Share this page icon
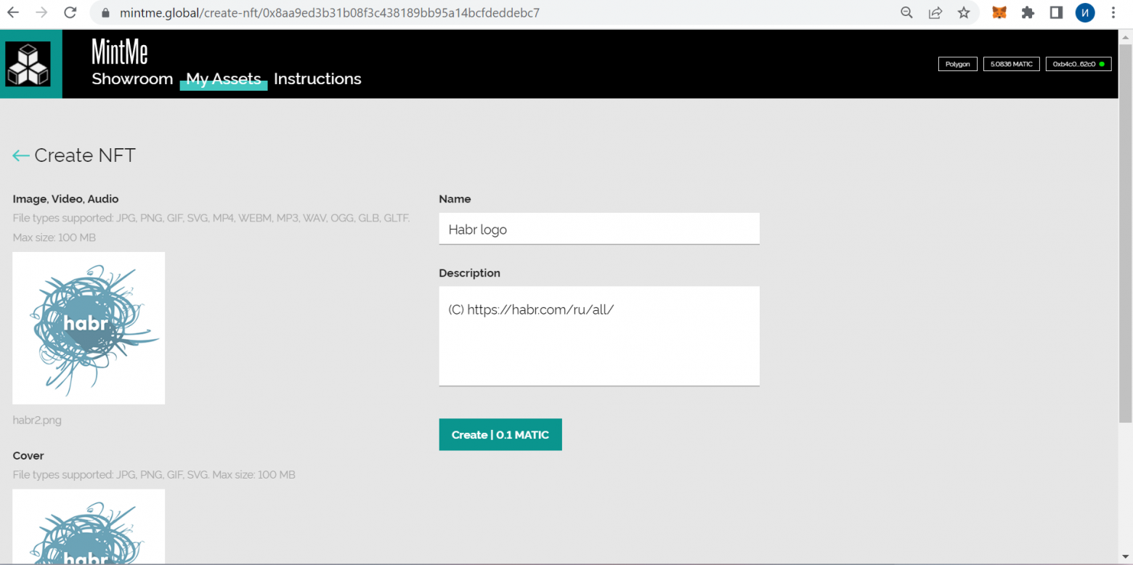The height and width of the screenshot is (565, 1133). [935, 12]
